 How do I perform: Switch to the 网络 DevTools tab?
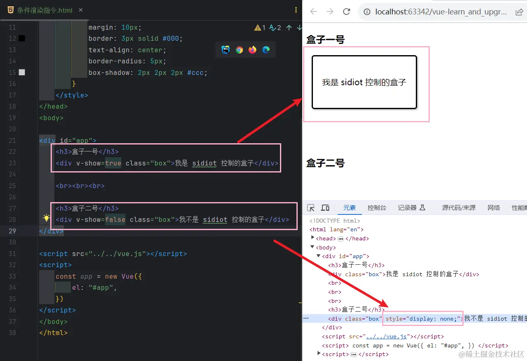[x=494, y=208]
